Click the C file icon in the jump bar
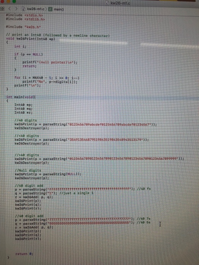The height and width of the screenshot is (265, 199). coord(24,9)
